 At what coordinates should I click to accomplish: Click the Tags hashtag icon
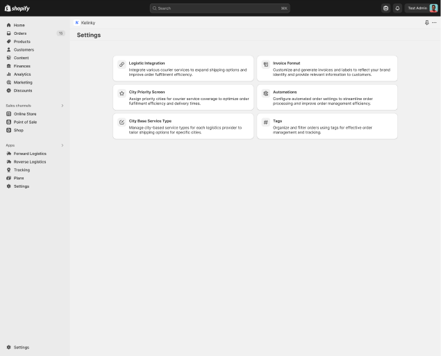coord(265,122)
